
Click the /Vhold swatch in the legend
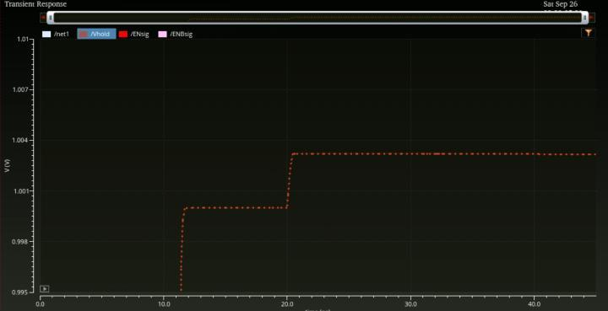[x=84, y=34]
